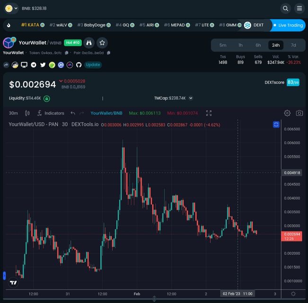Open the chart settings gear
This screenshot has height=303, width=308.
tap(287, 113)
